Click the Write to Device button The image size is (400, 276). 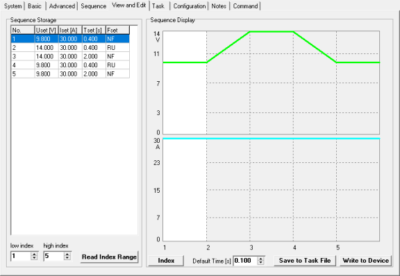coord(365,261)
